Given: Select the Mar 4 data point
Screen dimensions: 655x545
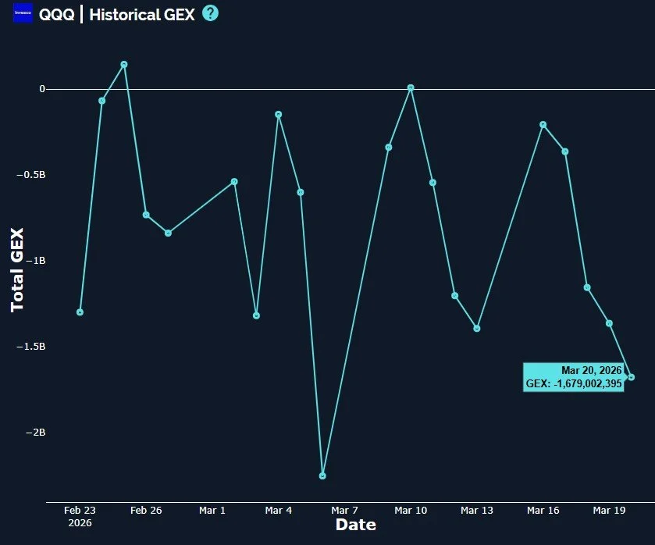Looking at the screenshot, I should click(x=279, y=115).
